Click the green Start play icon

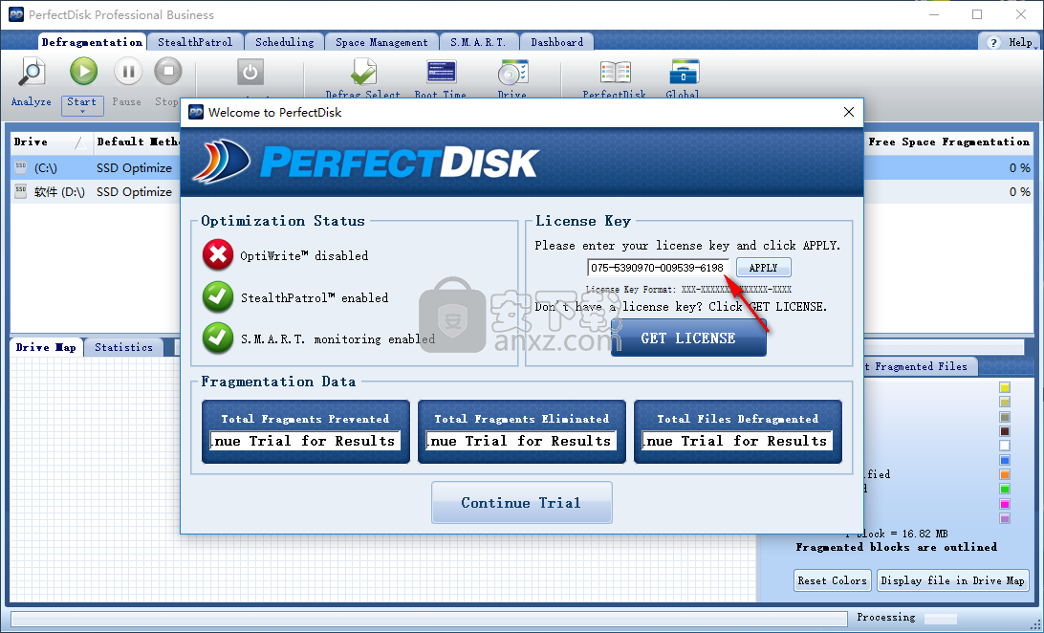(x=83, y=71)
